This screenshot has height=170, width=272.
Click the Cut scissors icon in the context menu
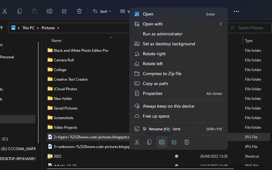coord(137,142)
